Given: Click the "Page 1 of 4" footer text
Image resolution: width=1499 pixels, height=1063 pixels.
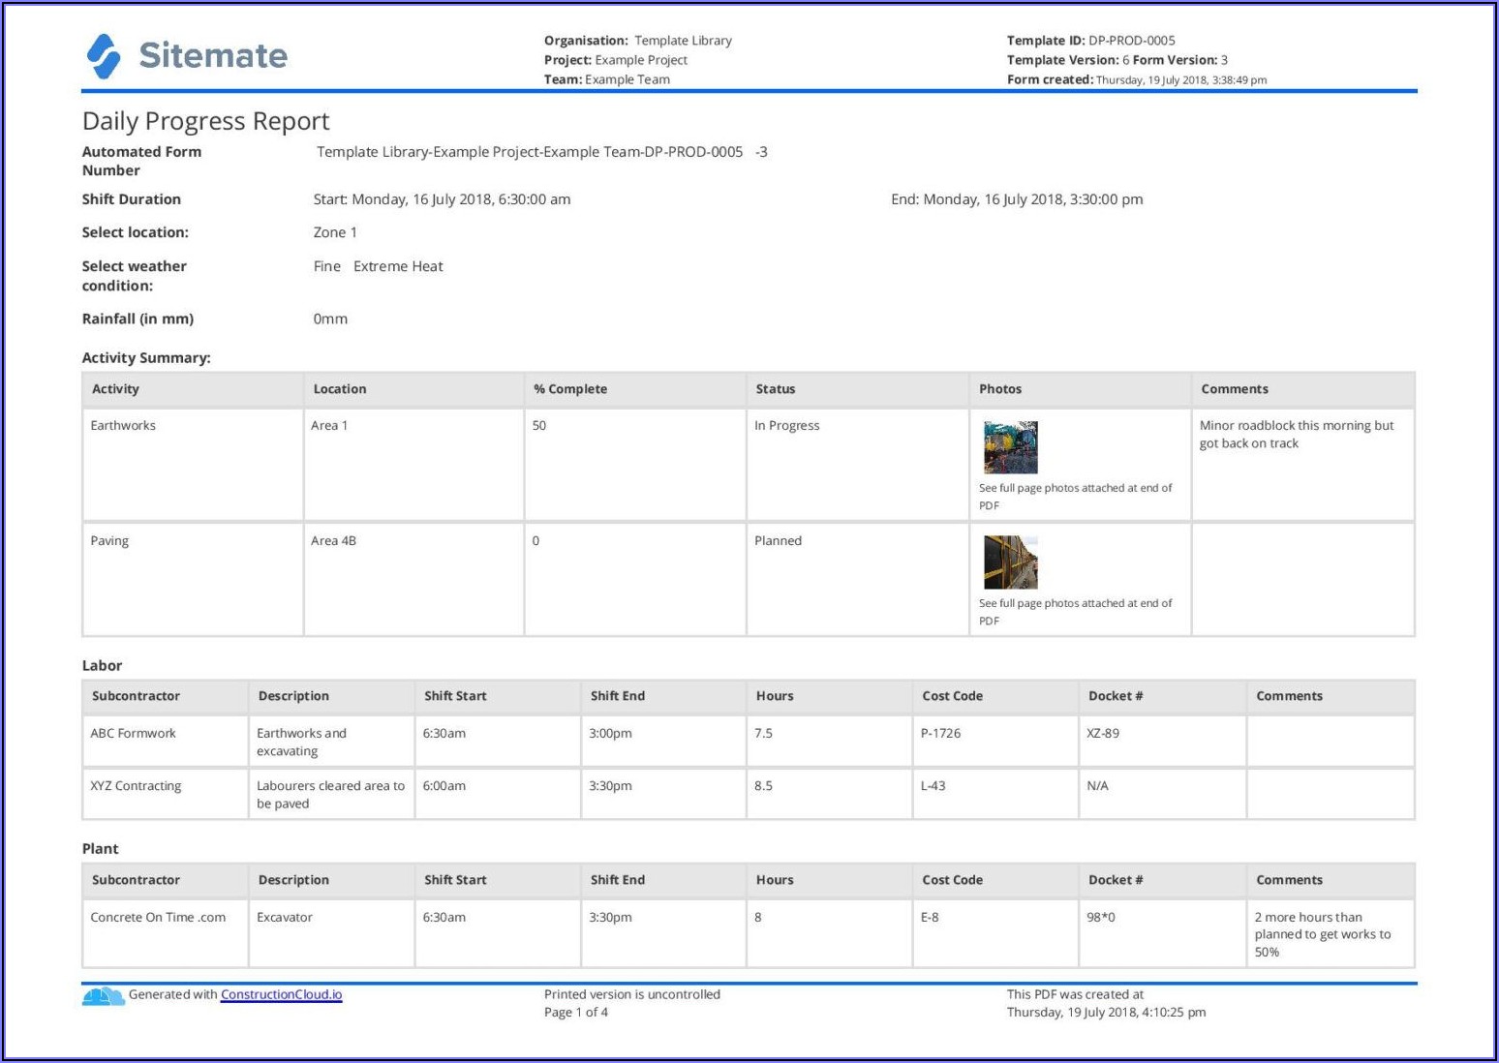Looking at the screenshot, I should click(576, 1013).
